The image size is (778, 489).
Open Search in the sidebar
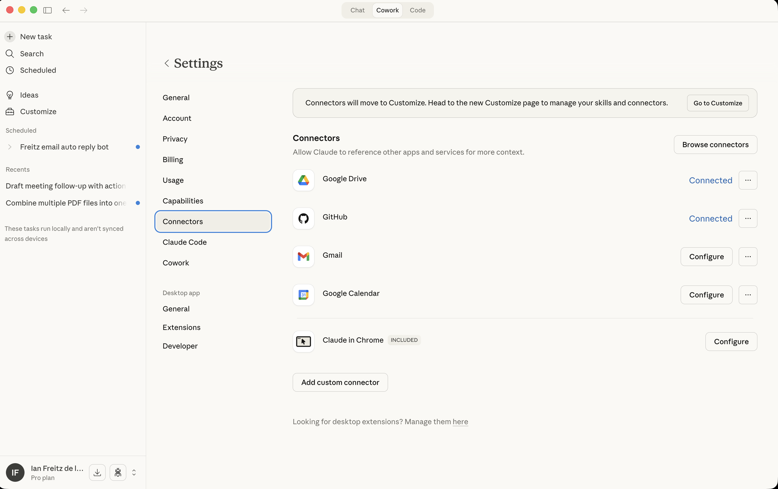click(x=32, y=54)
